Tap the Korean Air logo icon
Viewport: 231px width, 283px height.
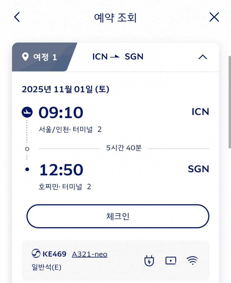point(36,254)
